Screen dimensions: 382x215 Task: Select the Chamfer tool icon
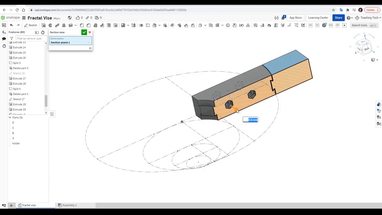tap(89, 25)
